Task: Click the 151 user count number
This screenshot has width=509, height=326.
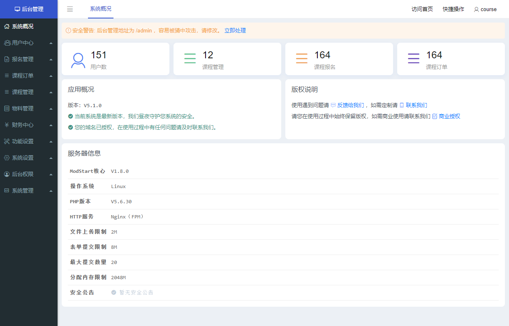Action: pos(99,55)
